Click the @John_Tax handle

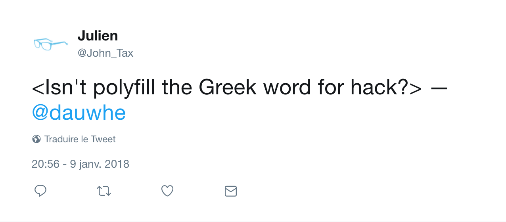(x=105, y=53)
